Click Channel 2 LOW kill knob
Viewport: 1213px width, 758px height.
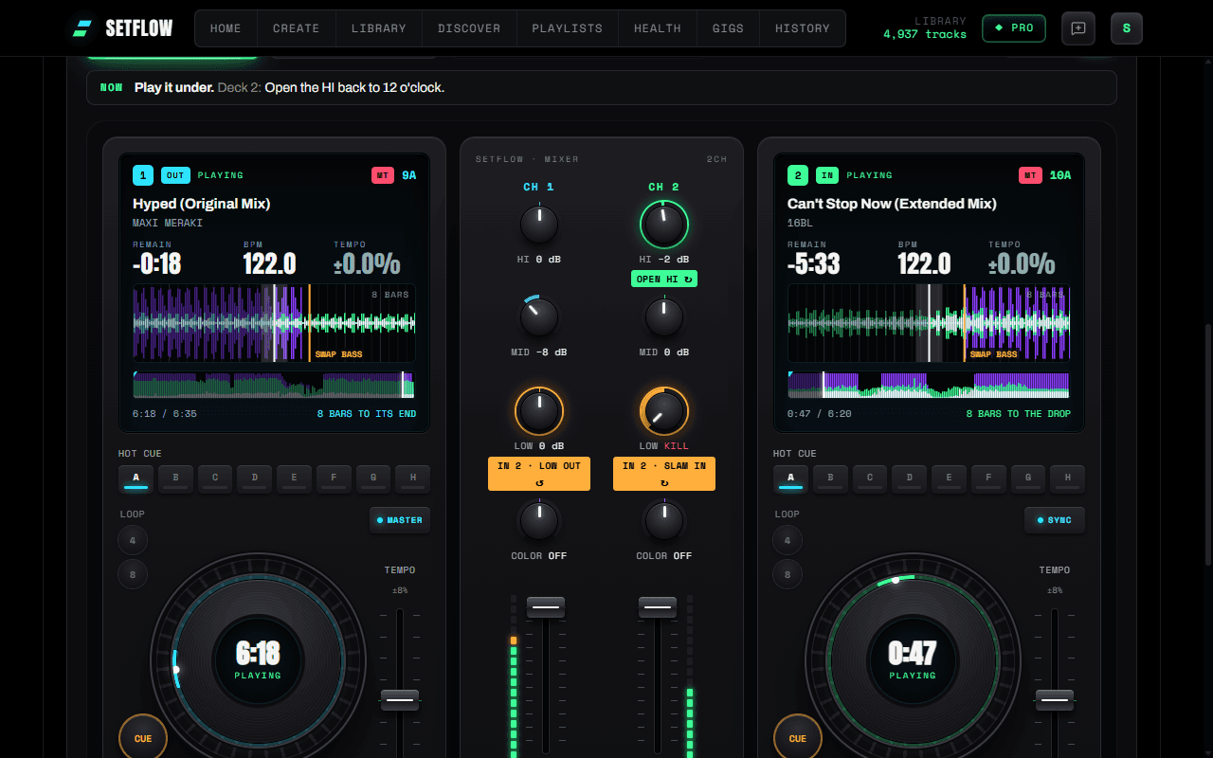664,410
